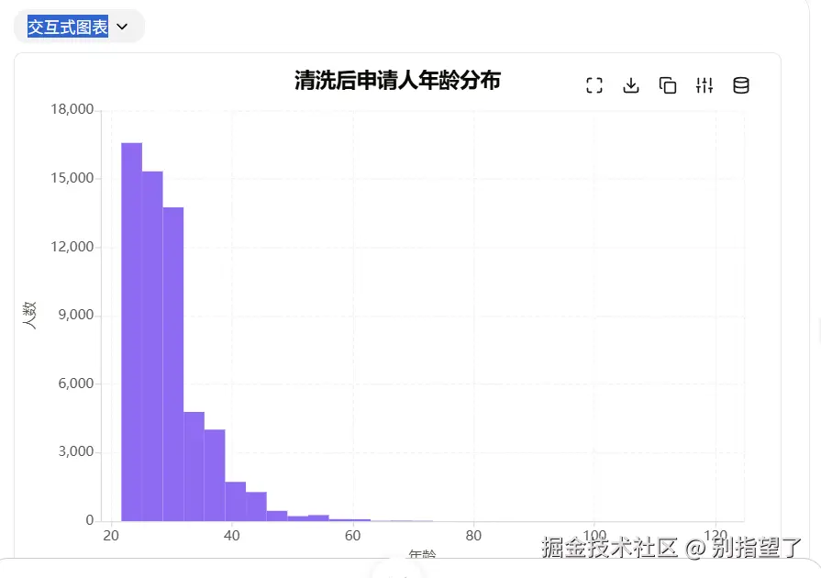Screen dimensions: 821x578
Task: Download the chart image
Action: pos(631,85)
